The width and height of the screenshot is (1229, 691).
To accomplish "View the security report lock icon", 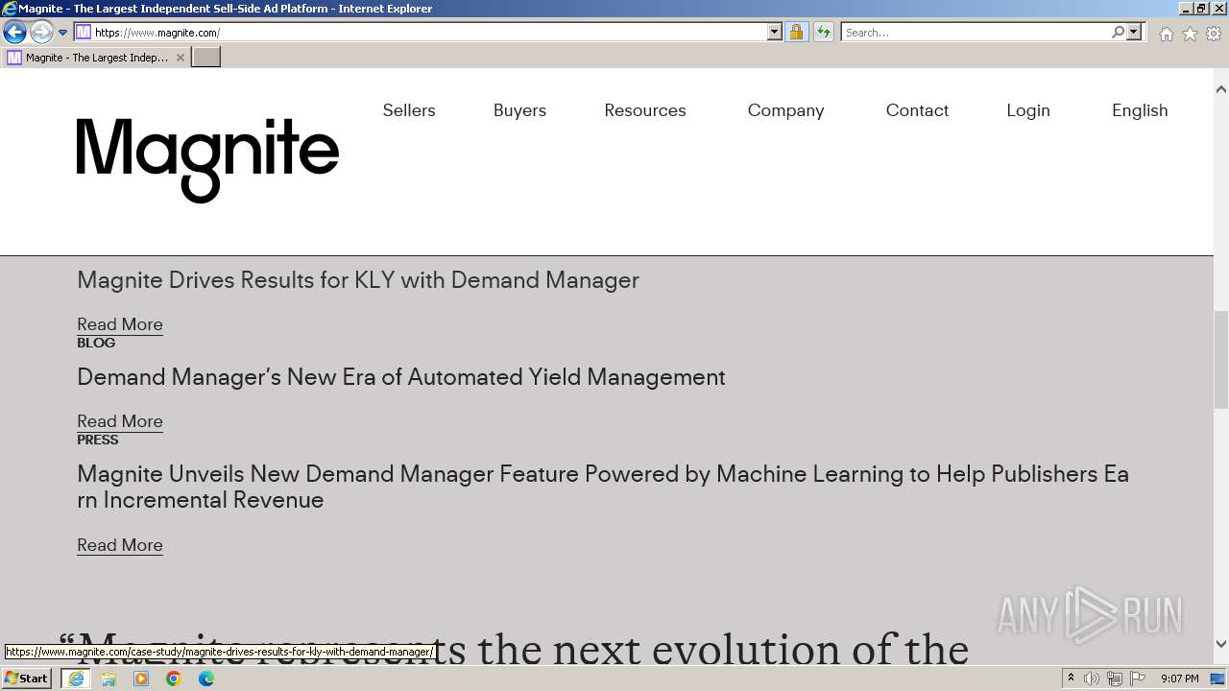I will [796, 33].
